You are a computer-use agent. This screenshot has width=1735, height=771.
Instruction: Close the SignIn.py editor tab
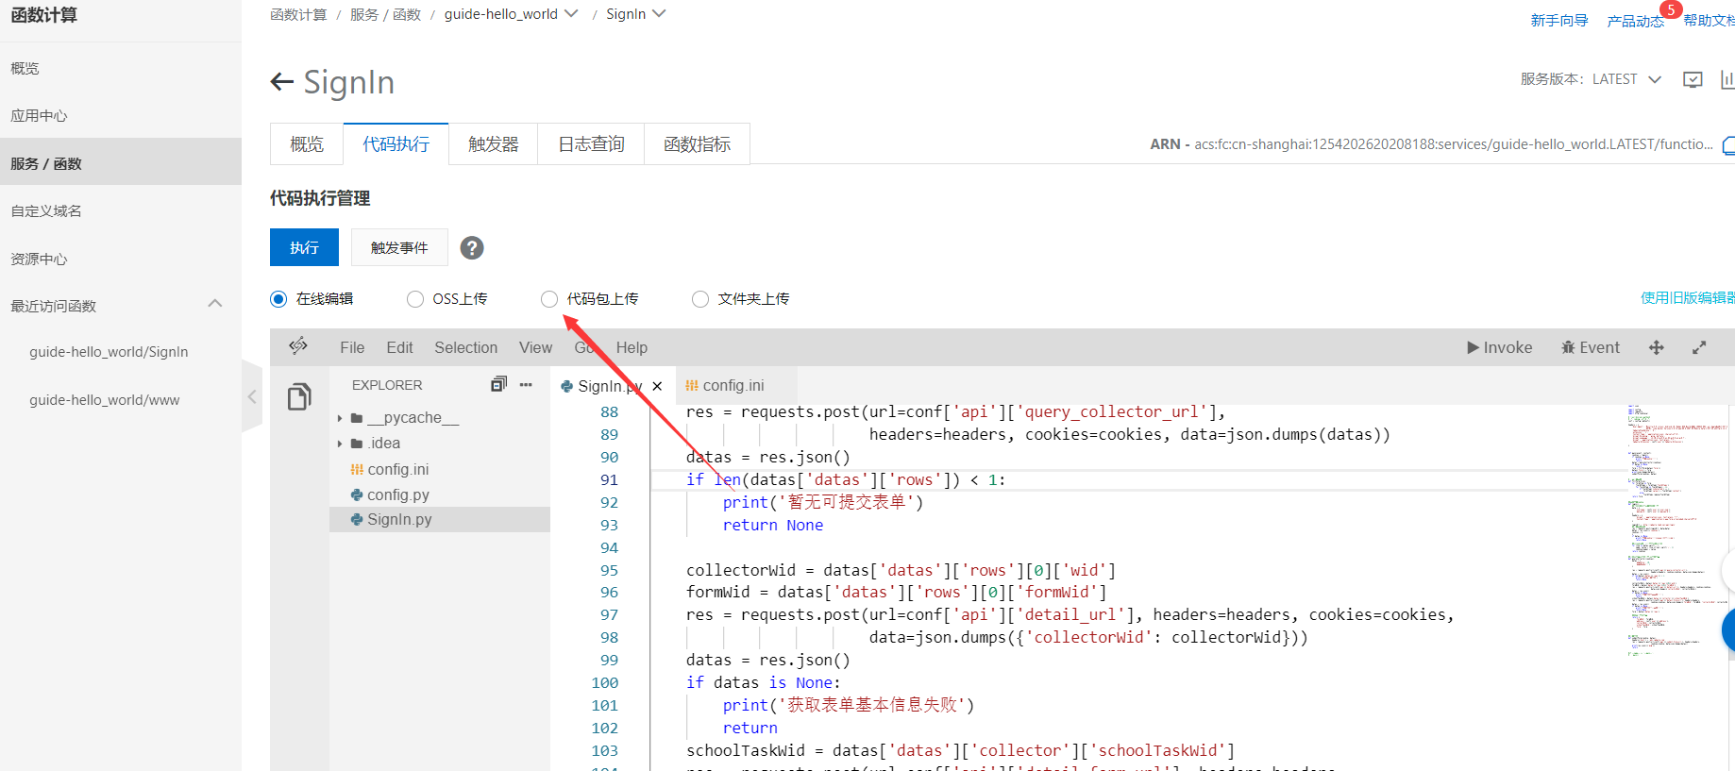point(657,386)
